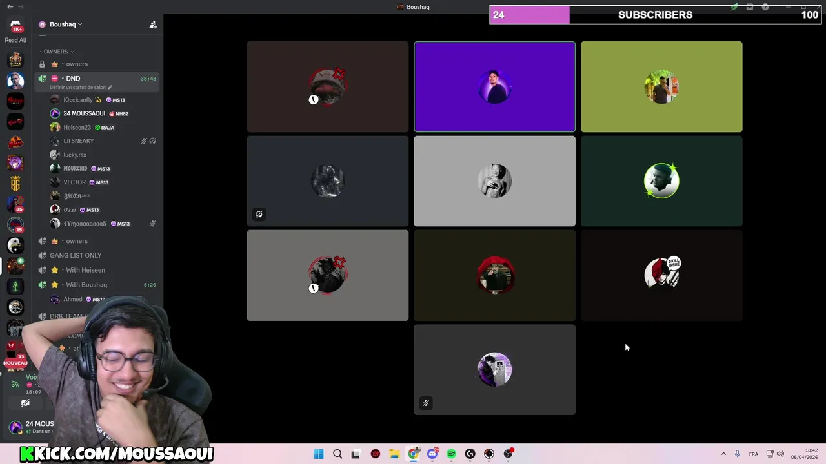Open the invite people icon beside Boushaq
Viewport: 826px width, 464px height.
pyautogui.click(x=153, y=24)
